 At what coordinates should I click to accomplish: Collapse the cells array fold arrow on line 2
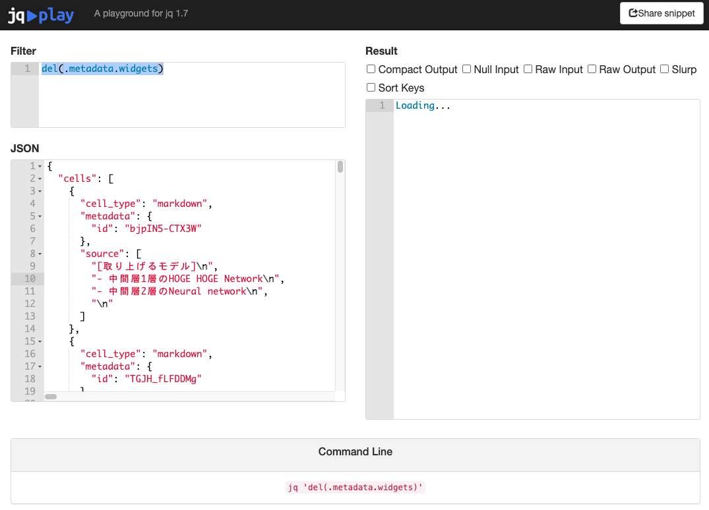point(40,179)
